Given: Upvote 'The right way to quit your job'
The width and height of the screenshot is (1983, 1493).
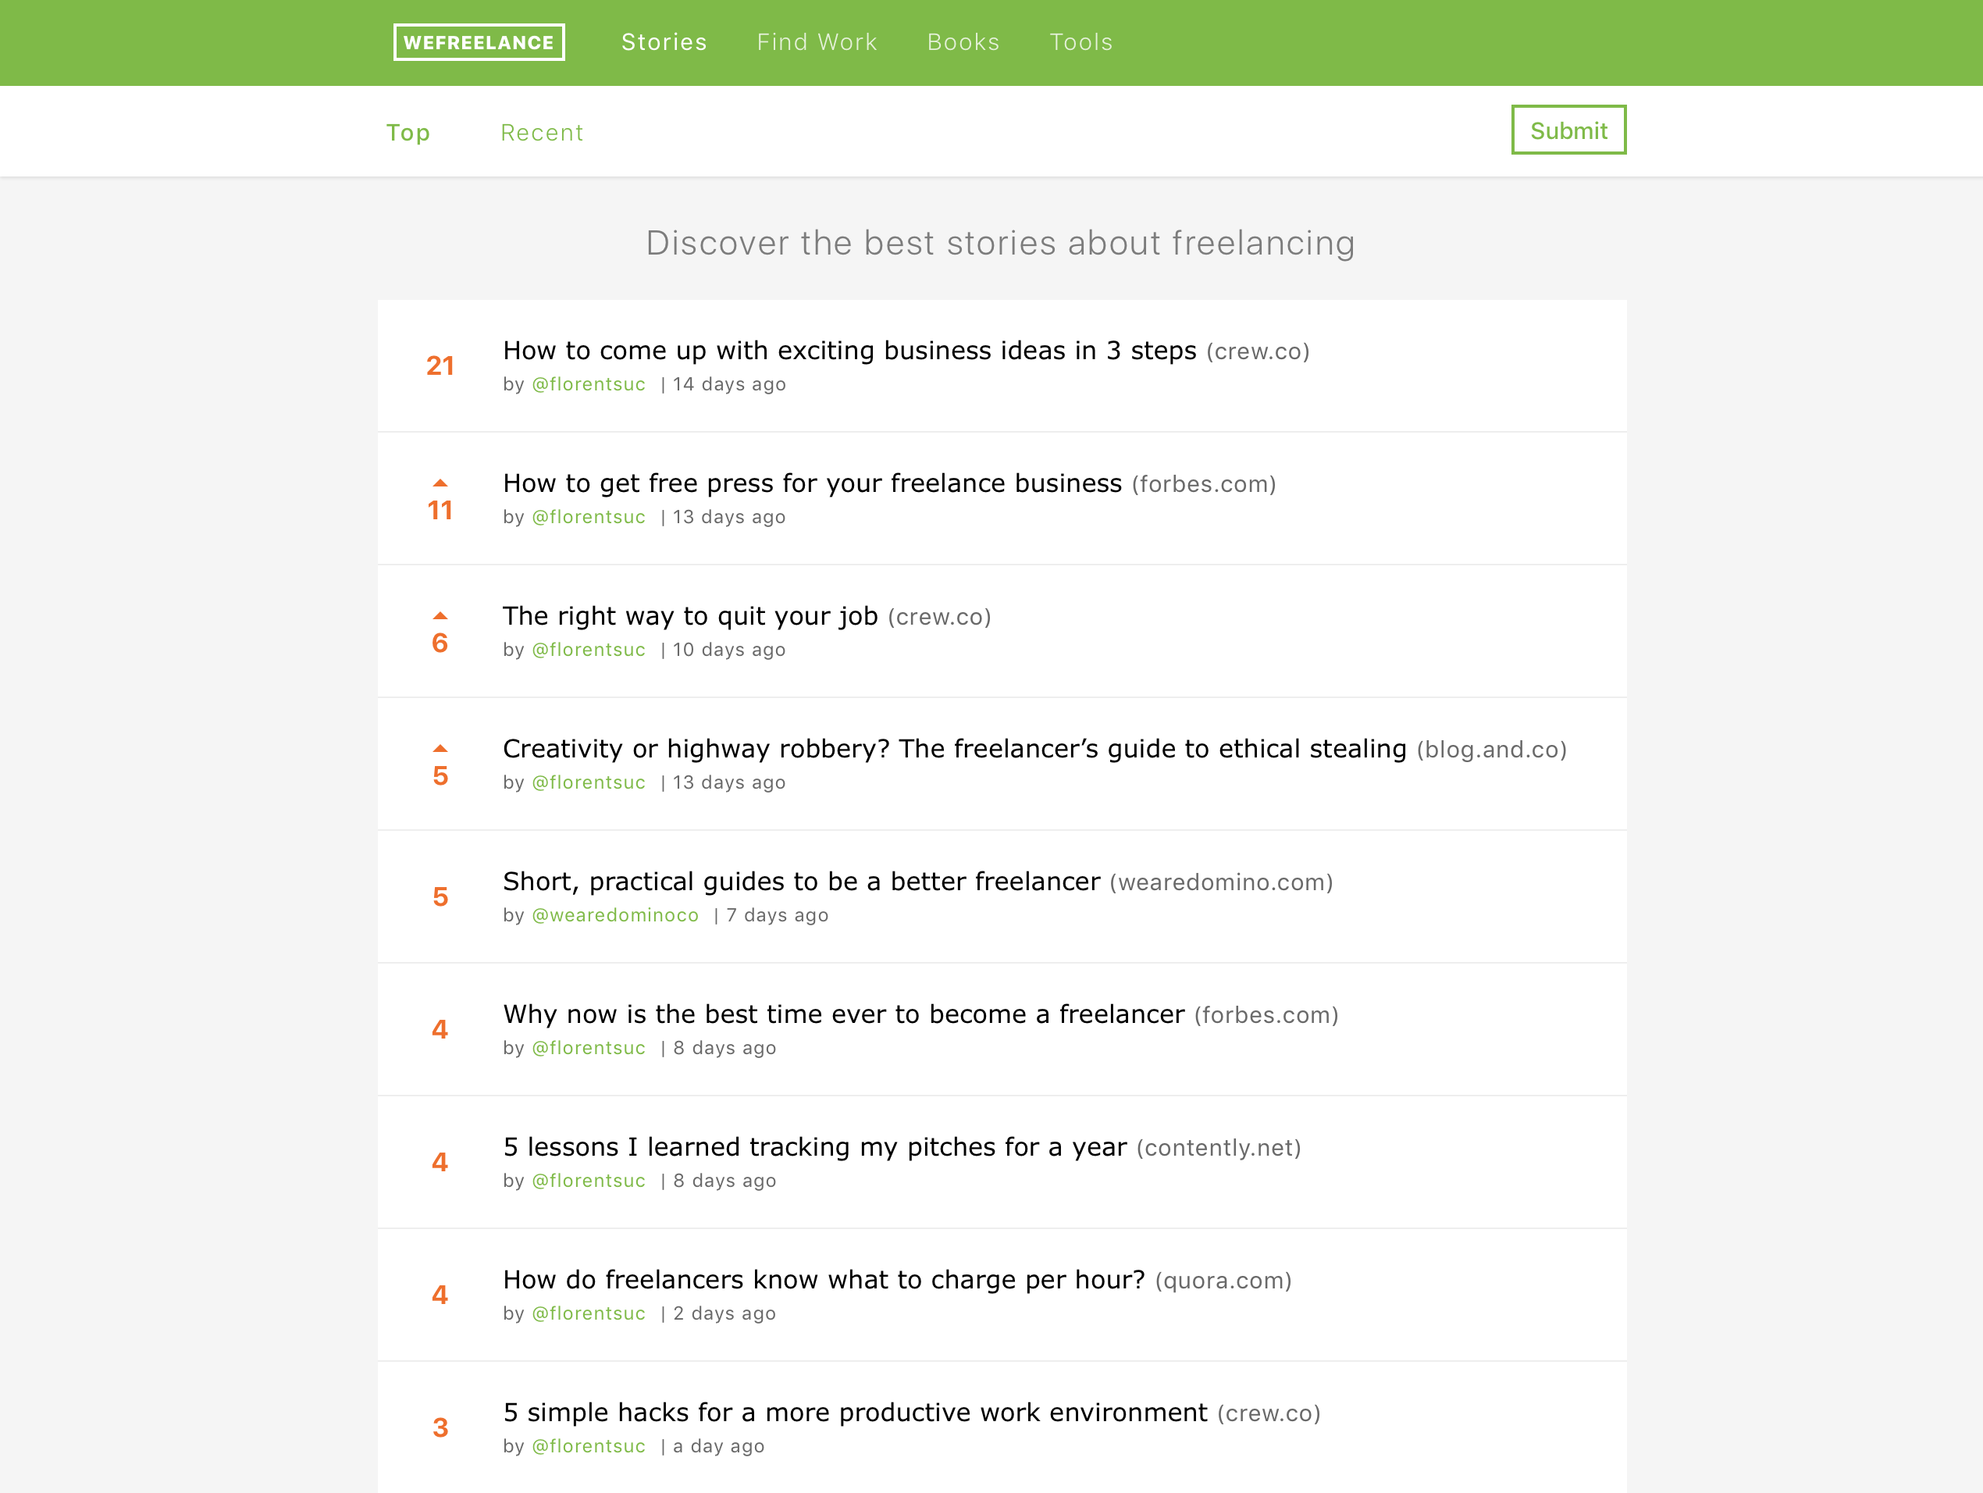Looking at the screenshot, I should [440, 616].
